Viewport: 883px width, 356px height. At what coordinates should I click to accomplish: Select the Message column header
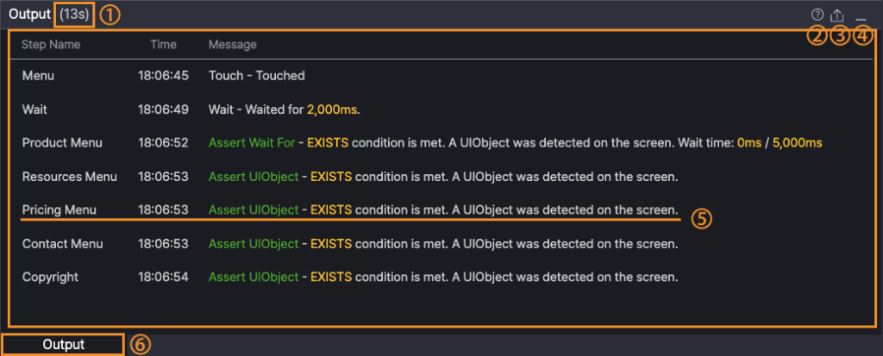pos(233,45)
